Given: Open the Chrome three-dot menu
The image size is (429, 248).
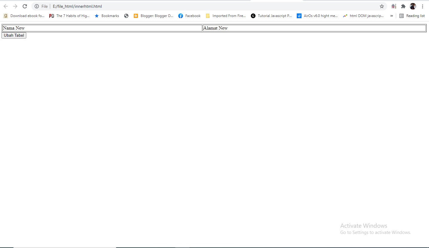Looking at the screenshot, I should click(x=422, y=6).
